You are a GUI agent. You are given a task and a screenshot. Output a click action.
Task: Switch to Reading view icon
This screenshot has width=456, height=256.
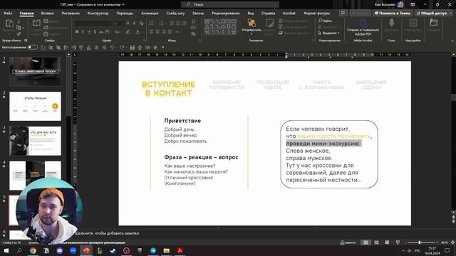click(x=387, y=242)
